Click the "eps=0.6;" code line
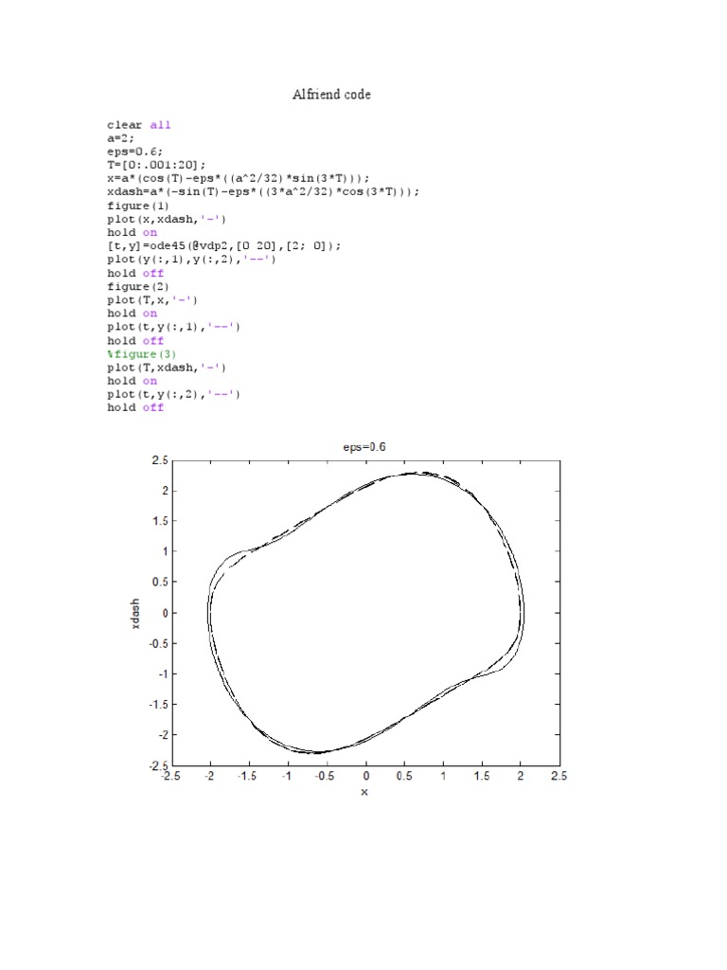The image size is (727, 970). pyautogui.click(x=134, y=152)
